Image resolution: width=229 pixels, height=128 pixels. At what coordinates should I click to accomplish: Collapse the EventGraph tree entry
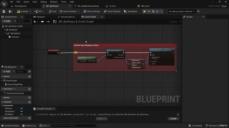tap(2, 81)
